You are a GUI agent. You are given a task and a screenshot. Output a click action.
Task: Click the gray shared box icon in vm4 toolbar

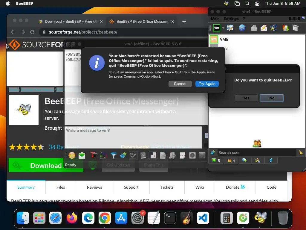click(295, 28)
